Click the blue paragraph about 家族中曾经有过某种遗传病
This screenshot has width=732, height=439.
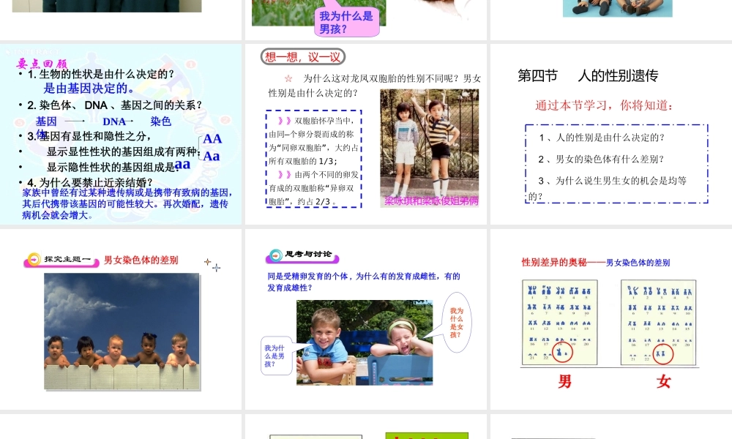tap(127, 204)
